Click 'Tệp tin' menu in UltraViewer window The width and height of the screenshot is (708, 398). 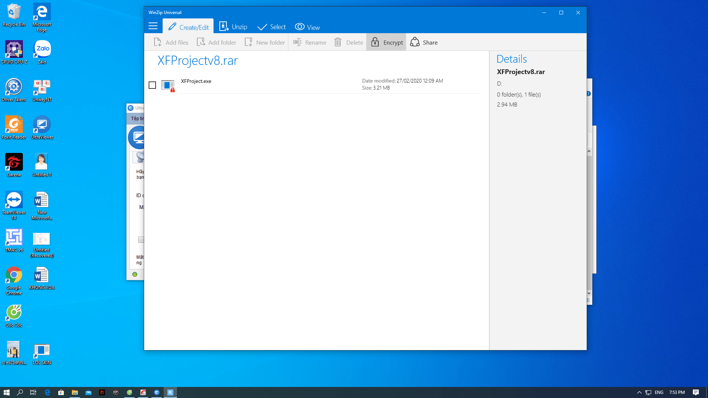point(137,118)
